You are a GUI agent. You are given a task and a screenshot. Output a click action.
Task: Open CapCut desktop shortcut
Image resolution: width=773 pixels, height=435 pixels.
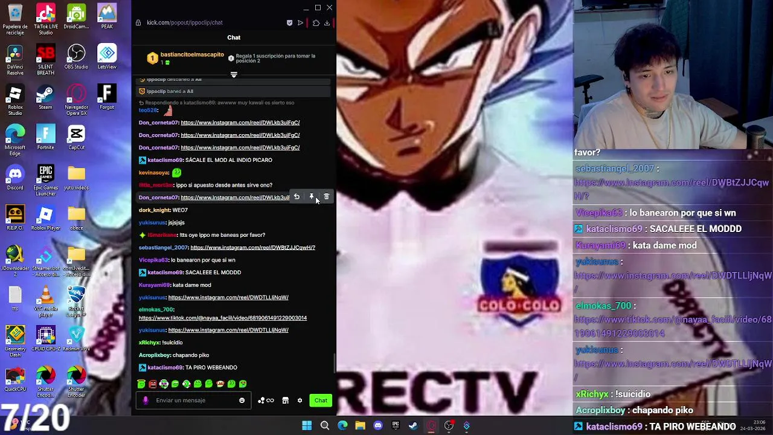(76, 138)
